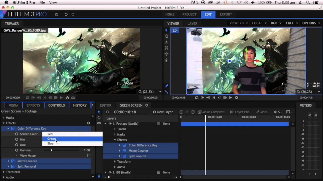Open the History panel tab
This screenshot has height=181, width=323.
click(80, 105)
